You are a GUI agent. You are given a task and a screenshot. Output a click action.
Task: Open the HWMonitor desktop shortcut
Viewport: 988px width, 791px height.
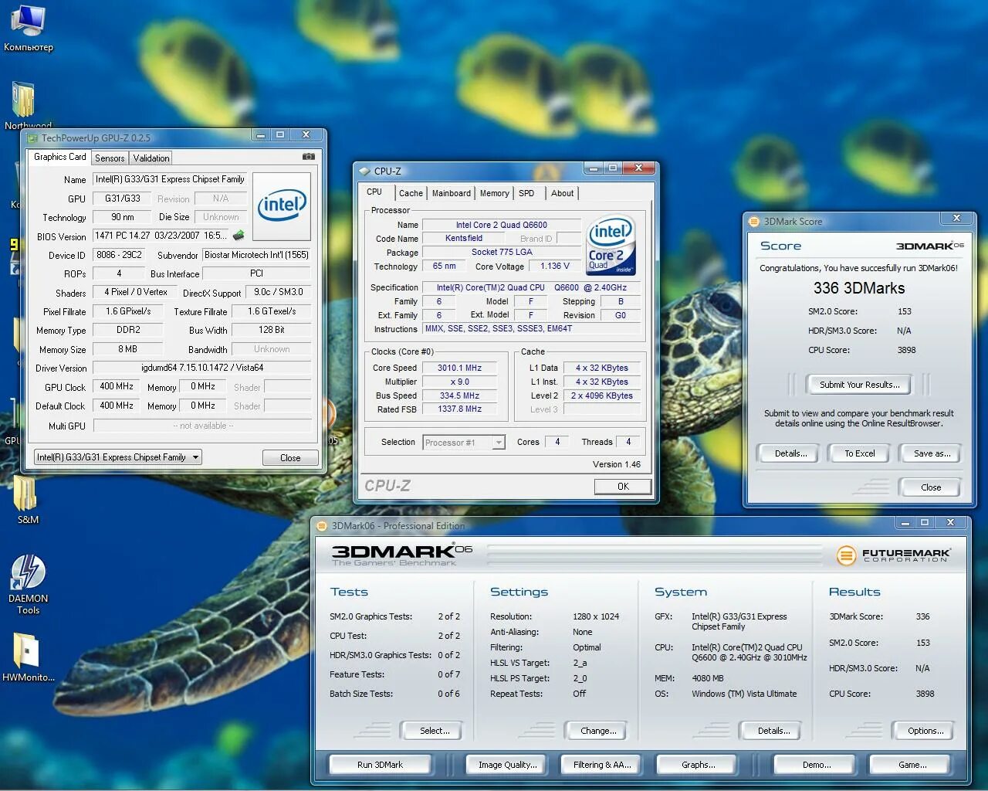28,659
